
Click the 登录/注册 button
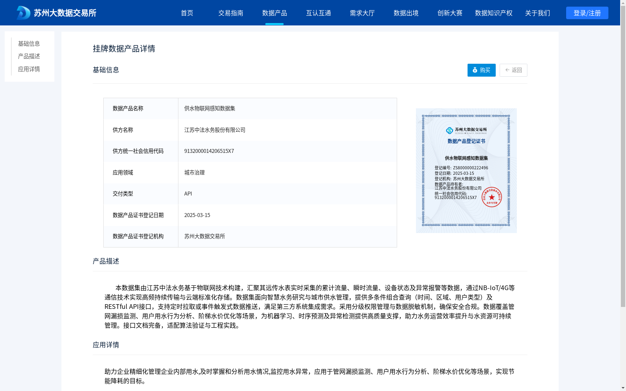coord(587,13)
